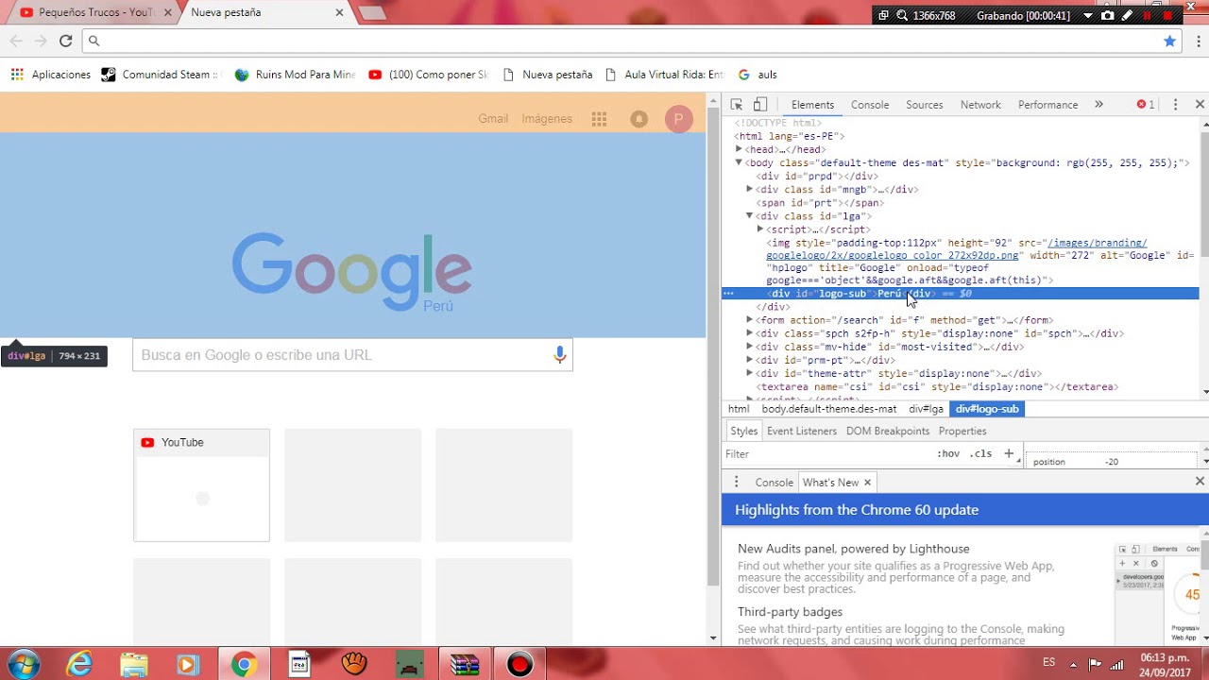Open Aplicaciones bookmarks shortcut
The width and height of the screenshot is (1209, 680).
(51, 75)
